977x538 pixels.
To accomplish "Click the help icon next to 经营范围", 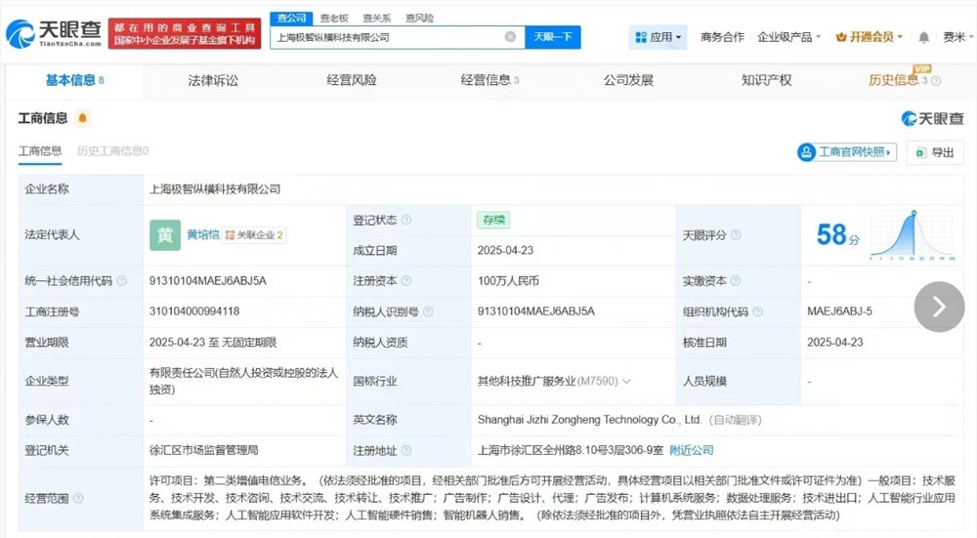I will (x=78, y=498).
